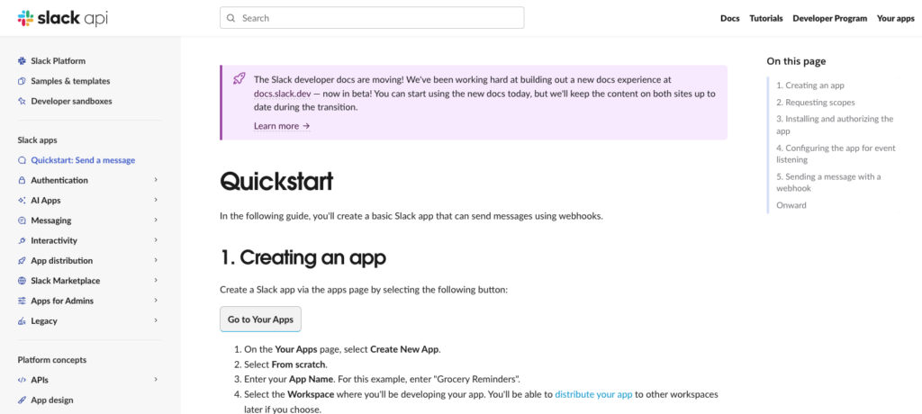Screen dimensions: 922x414
Task: Expand the Apps for Admins chevron
Action: [x=156, y=300]
